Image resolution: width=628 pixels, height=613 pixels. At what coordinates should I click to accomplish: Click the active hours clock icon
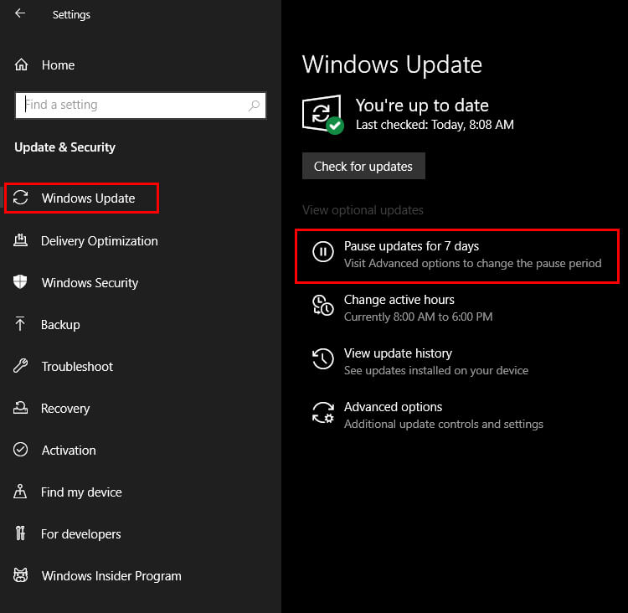323,306
